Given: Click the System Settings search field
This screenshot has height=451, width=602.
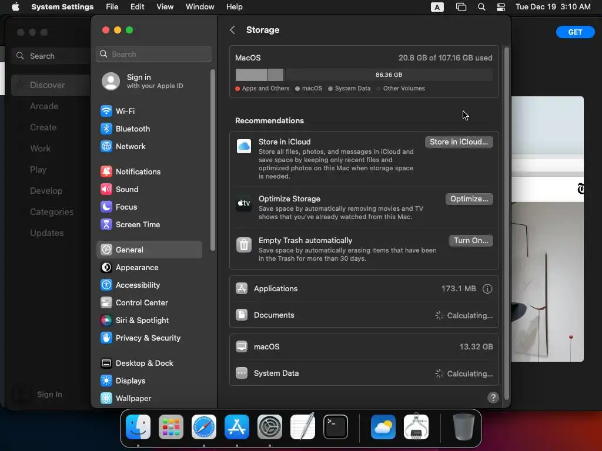Looking at the screenshot, I should click(x=153, y=54).
